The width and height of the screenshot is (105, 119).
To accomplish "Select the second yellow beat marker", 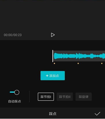I will point(78,64).
